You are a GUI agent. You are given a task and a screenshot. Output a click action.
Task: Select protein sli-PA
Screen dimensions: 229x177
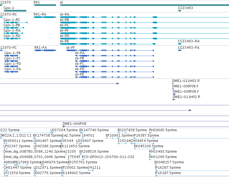pos(80,53)
